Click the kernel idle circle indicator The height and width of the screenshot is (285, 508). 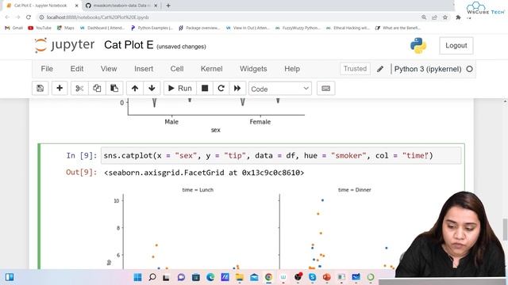tap(469, 69)
